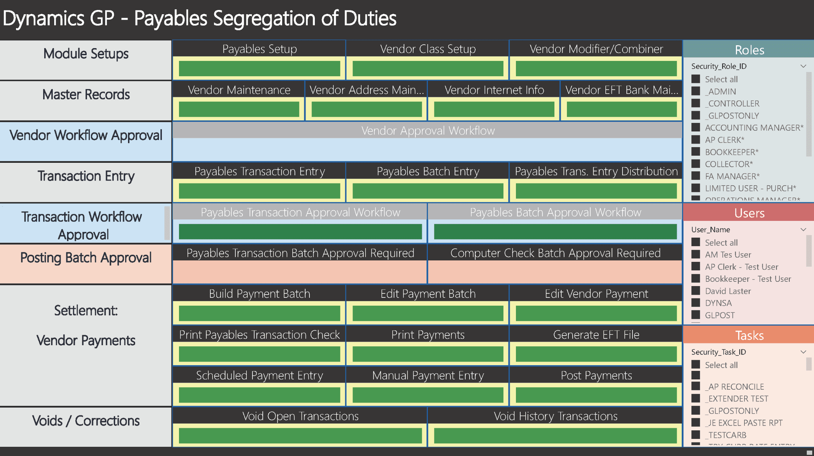Click the Void Open Transactions card title
Viewport: 814px width, 456px height.
tap(300, 416)
